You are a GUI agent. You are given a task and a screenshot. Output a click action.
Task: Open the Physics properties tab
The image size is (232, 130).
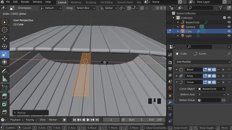point(170,115)
